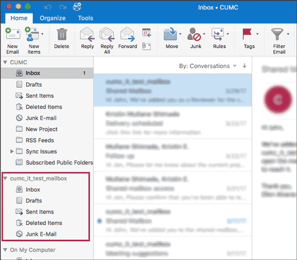Open the CUMC Sent Items folder
This screenshot has height=260, width=297.
(x=47, y=96)
